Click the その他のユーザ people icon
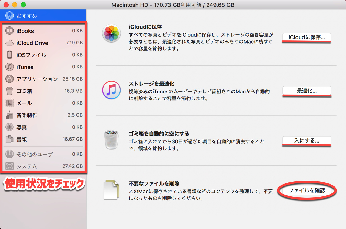This screenshot has width=346, height=229. [x=9, y=154]
